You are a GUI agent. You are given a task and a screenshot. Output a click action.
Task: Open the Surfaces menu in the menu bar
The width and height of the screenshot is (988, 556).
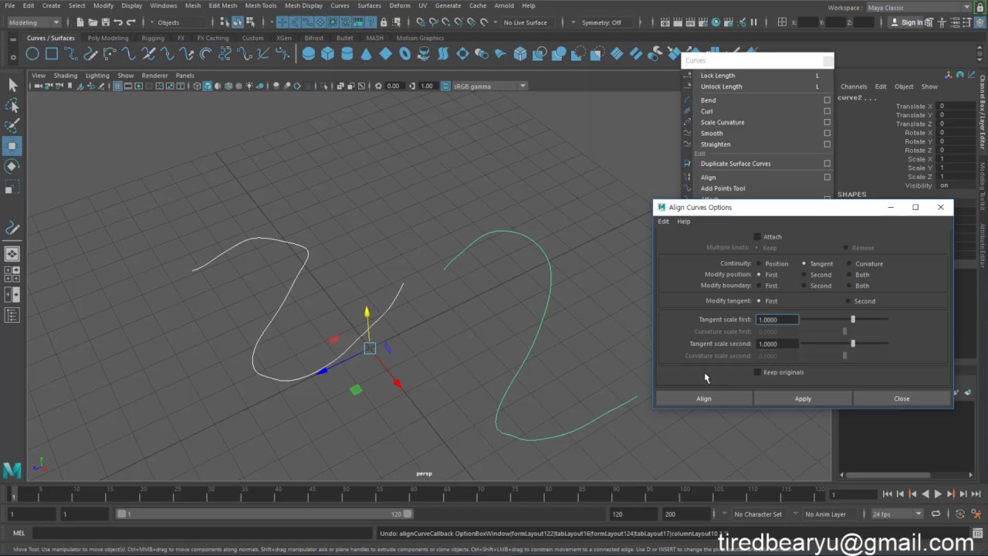tap(369, 5)
